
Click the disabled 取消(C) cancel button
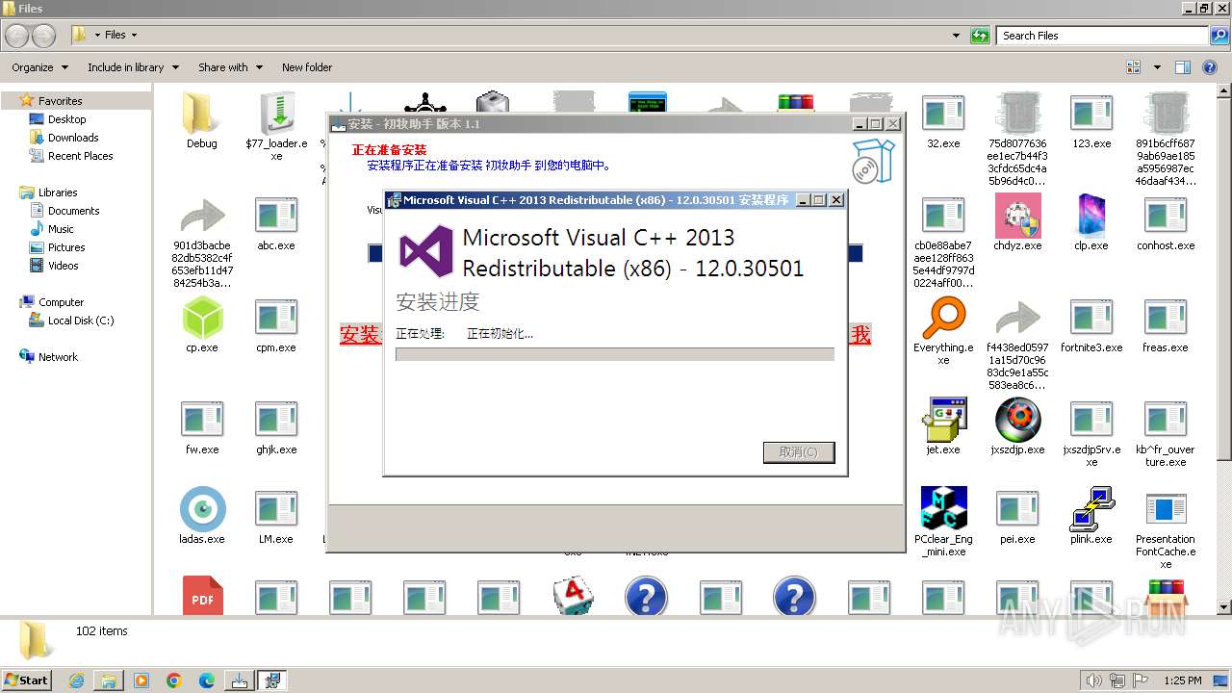click(x=799, y=452)
